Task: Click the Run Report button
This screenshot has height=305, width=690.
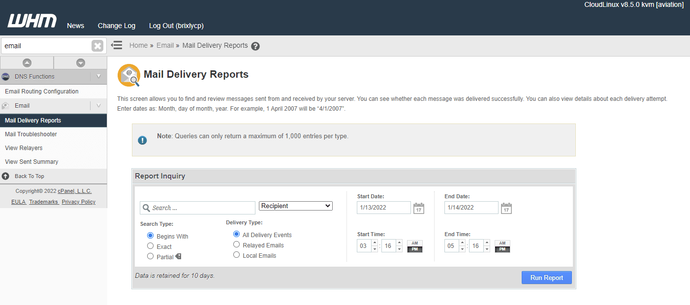Action: pyautogui.click(x=546, y=277)
